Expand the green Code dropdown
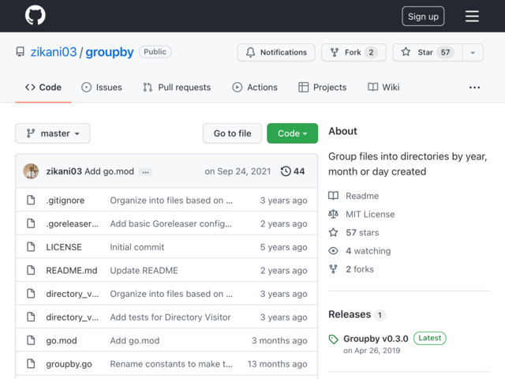The height and width of the screenshot is (379, 505). point(293,133)
